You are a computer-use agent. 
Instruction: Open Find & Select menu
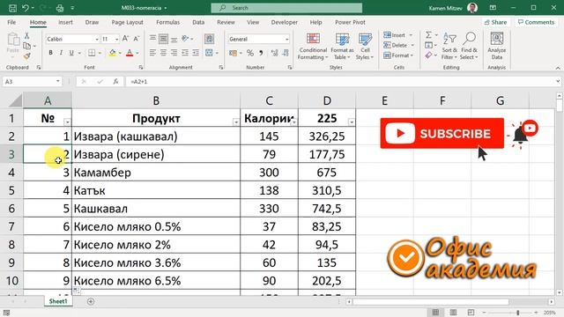469,47
